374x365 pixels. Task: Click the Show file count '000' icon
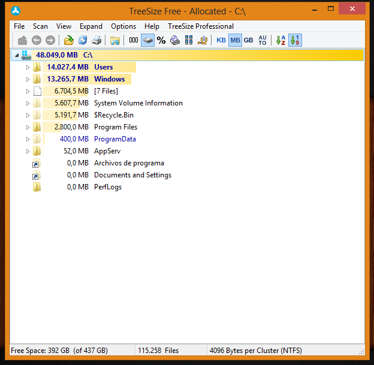[133, 40]
